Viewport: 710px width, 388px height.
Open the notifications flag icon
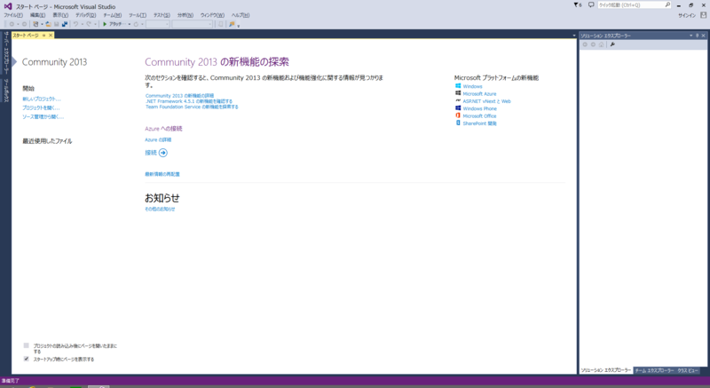coord(578,5)
